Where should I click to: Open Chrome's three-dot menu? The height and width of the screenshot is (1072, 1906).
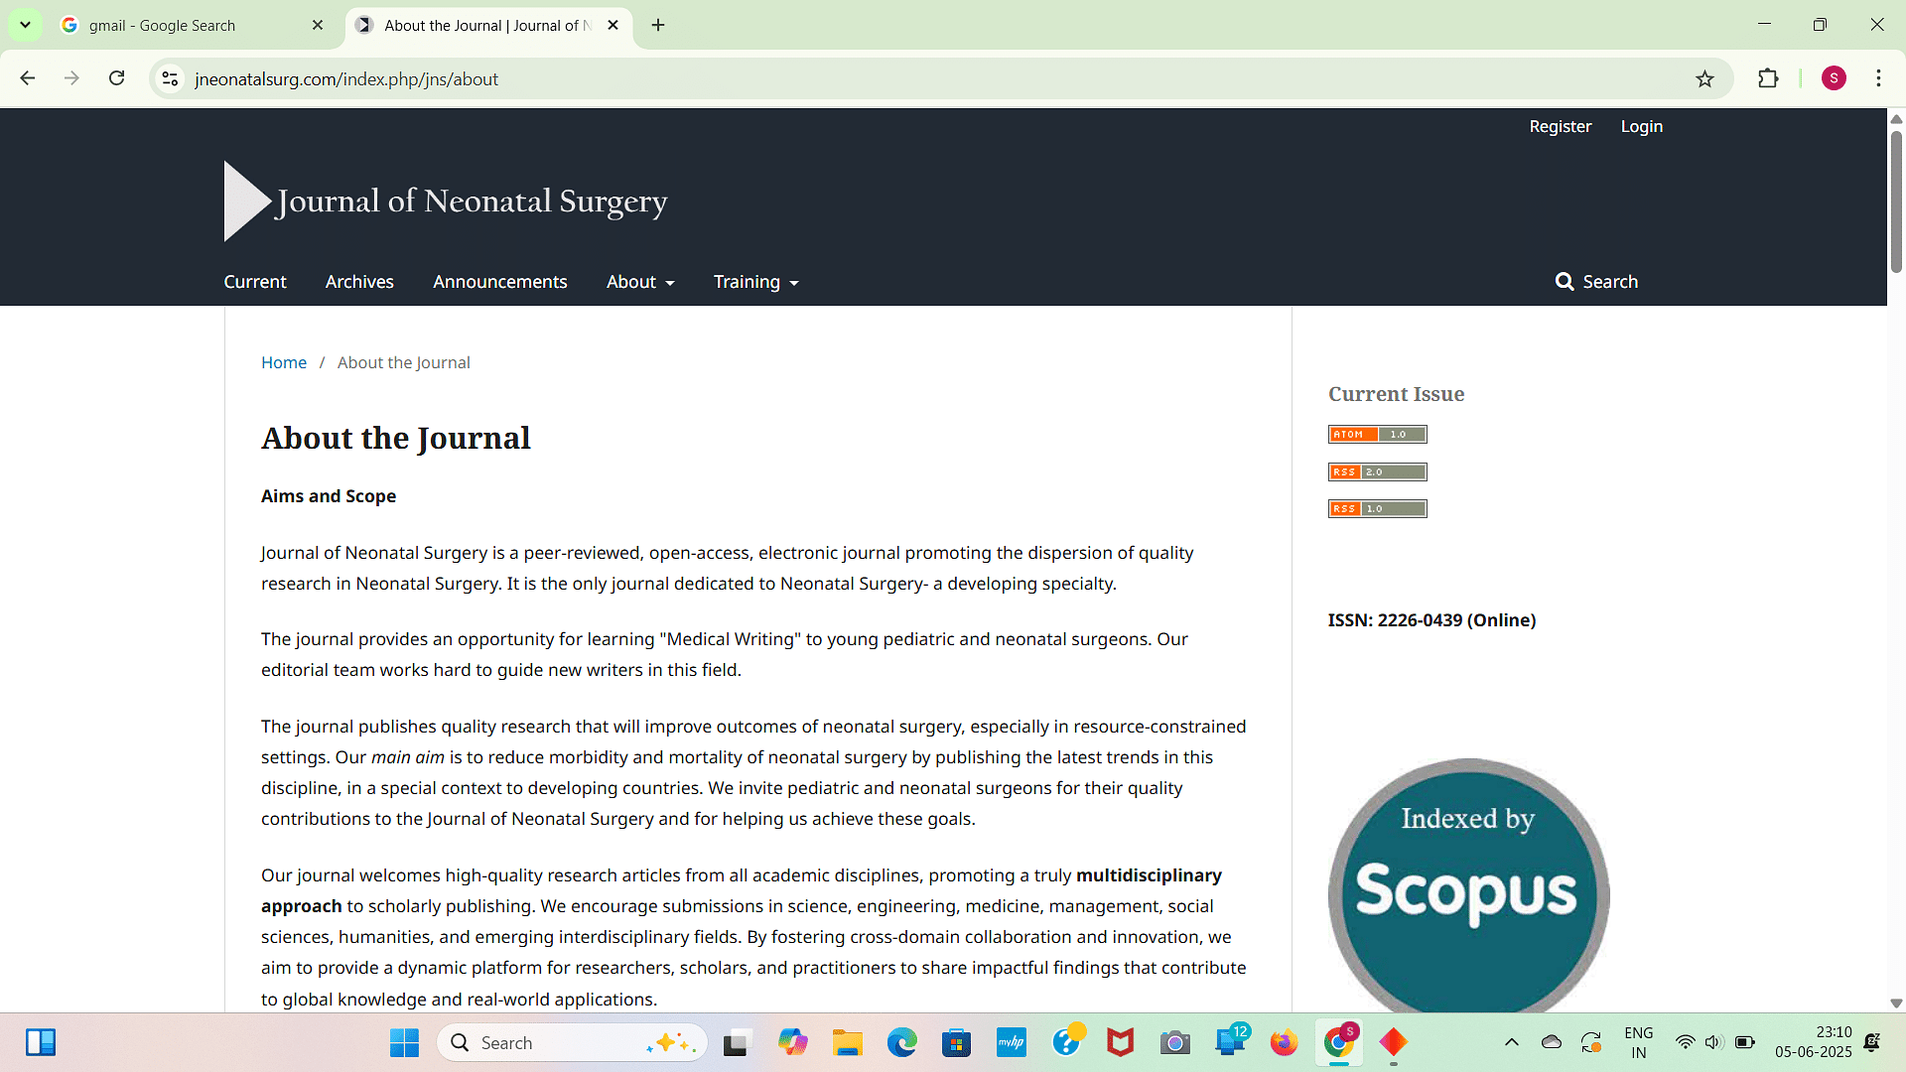pyautogui.click(x=1878, y=78)
